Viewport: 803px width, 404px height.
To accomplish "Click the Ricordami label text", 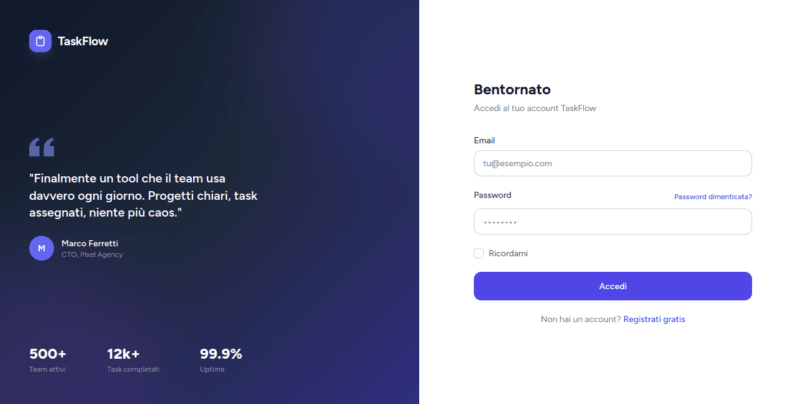I will (508, 253).
